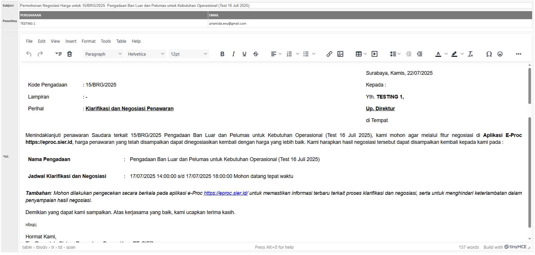Viewport: 535px width, 255px height.
Task: Open the 12pt font size dropdown
Action: (x=188, y=54)
